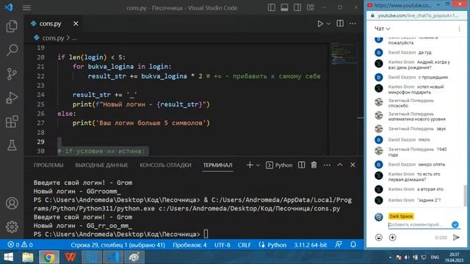
Task: Open the feedback icon in status bar
Action: tap(339, 244)
